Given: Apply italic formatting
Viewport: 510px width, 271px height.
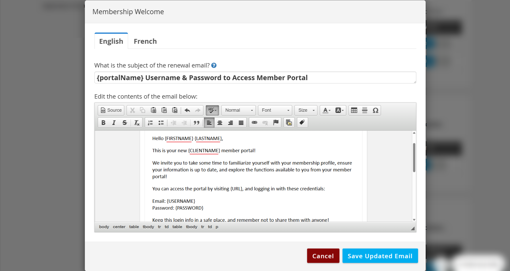Looking at the screenshot, I should pos(114,123).
